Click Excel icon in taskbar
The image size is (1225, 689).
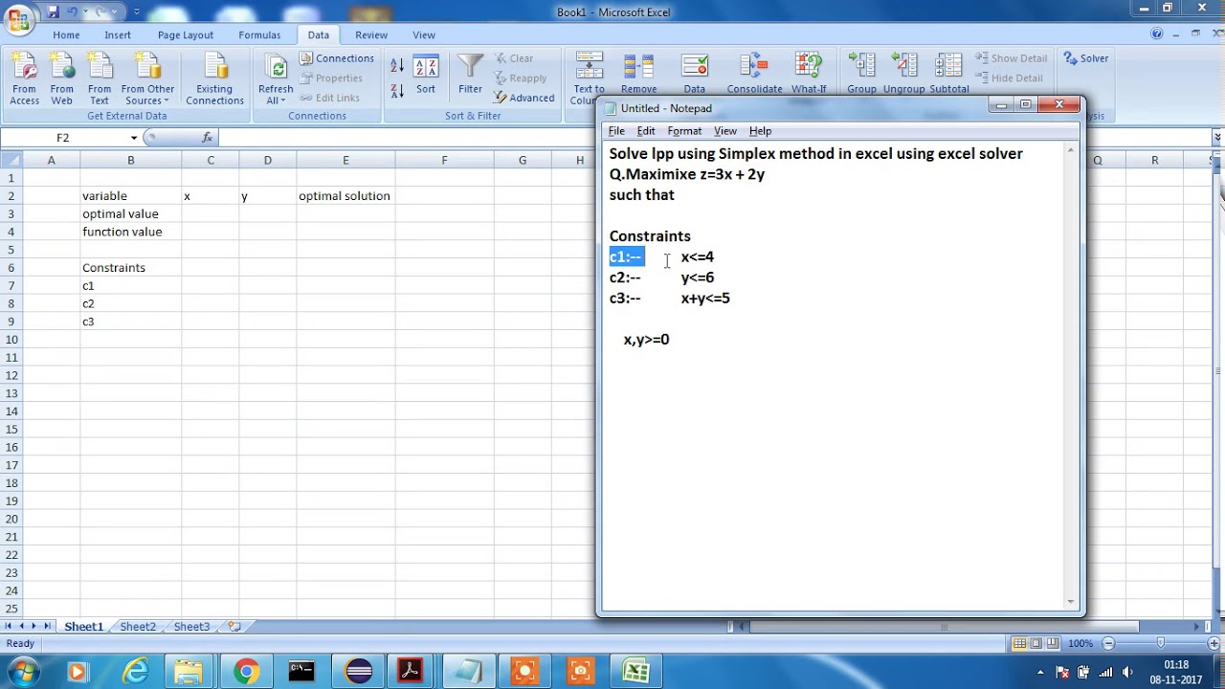click(x=635, y=672)
